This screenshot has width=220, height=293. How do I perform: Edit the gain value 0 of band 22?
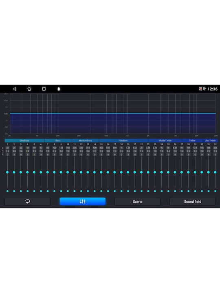point(148,155)
